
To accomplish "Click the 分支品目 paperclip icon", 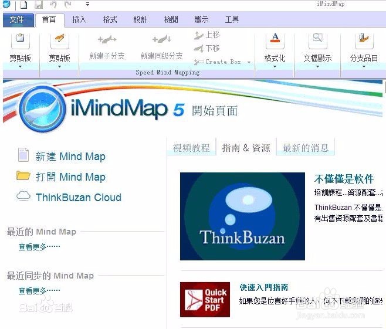I will pos(364,39).
